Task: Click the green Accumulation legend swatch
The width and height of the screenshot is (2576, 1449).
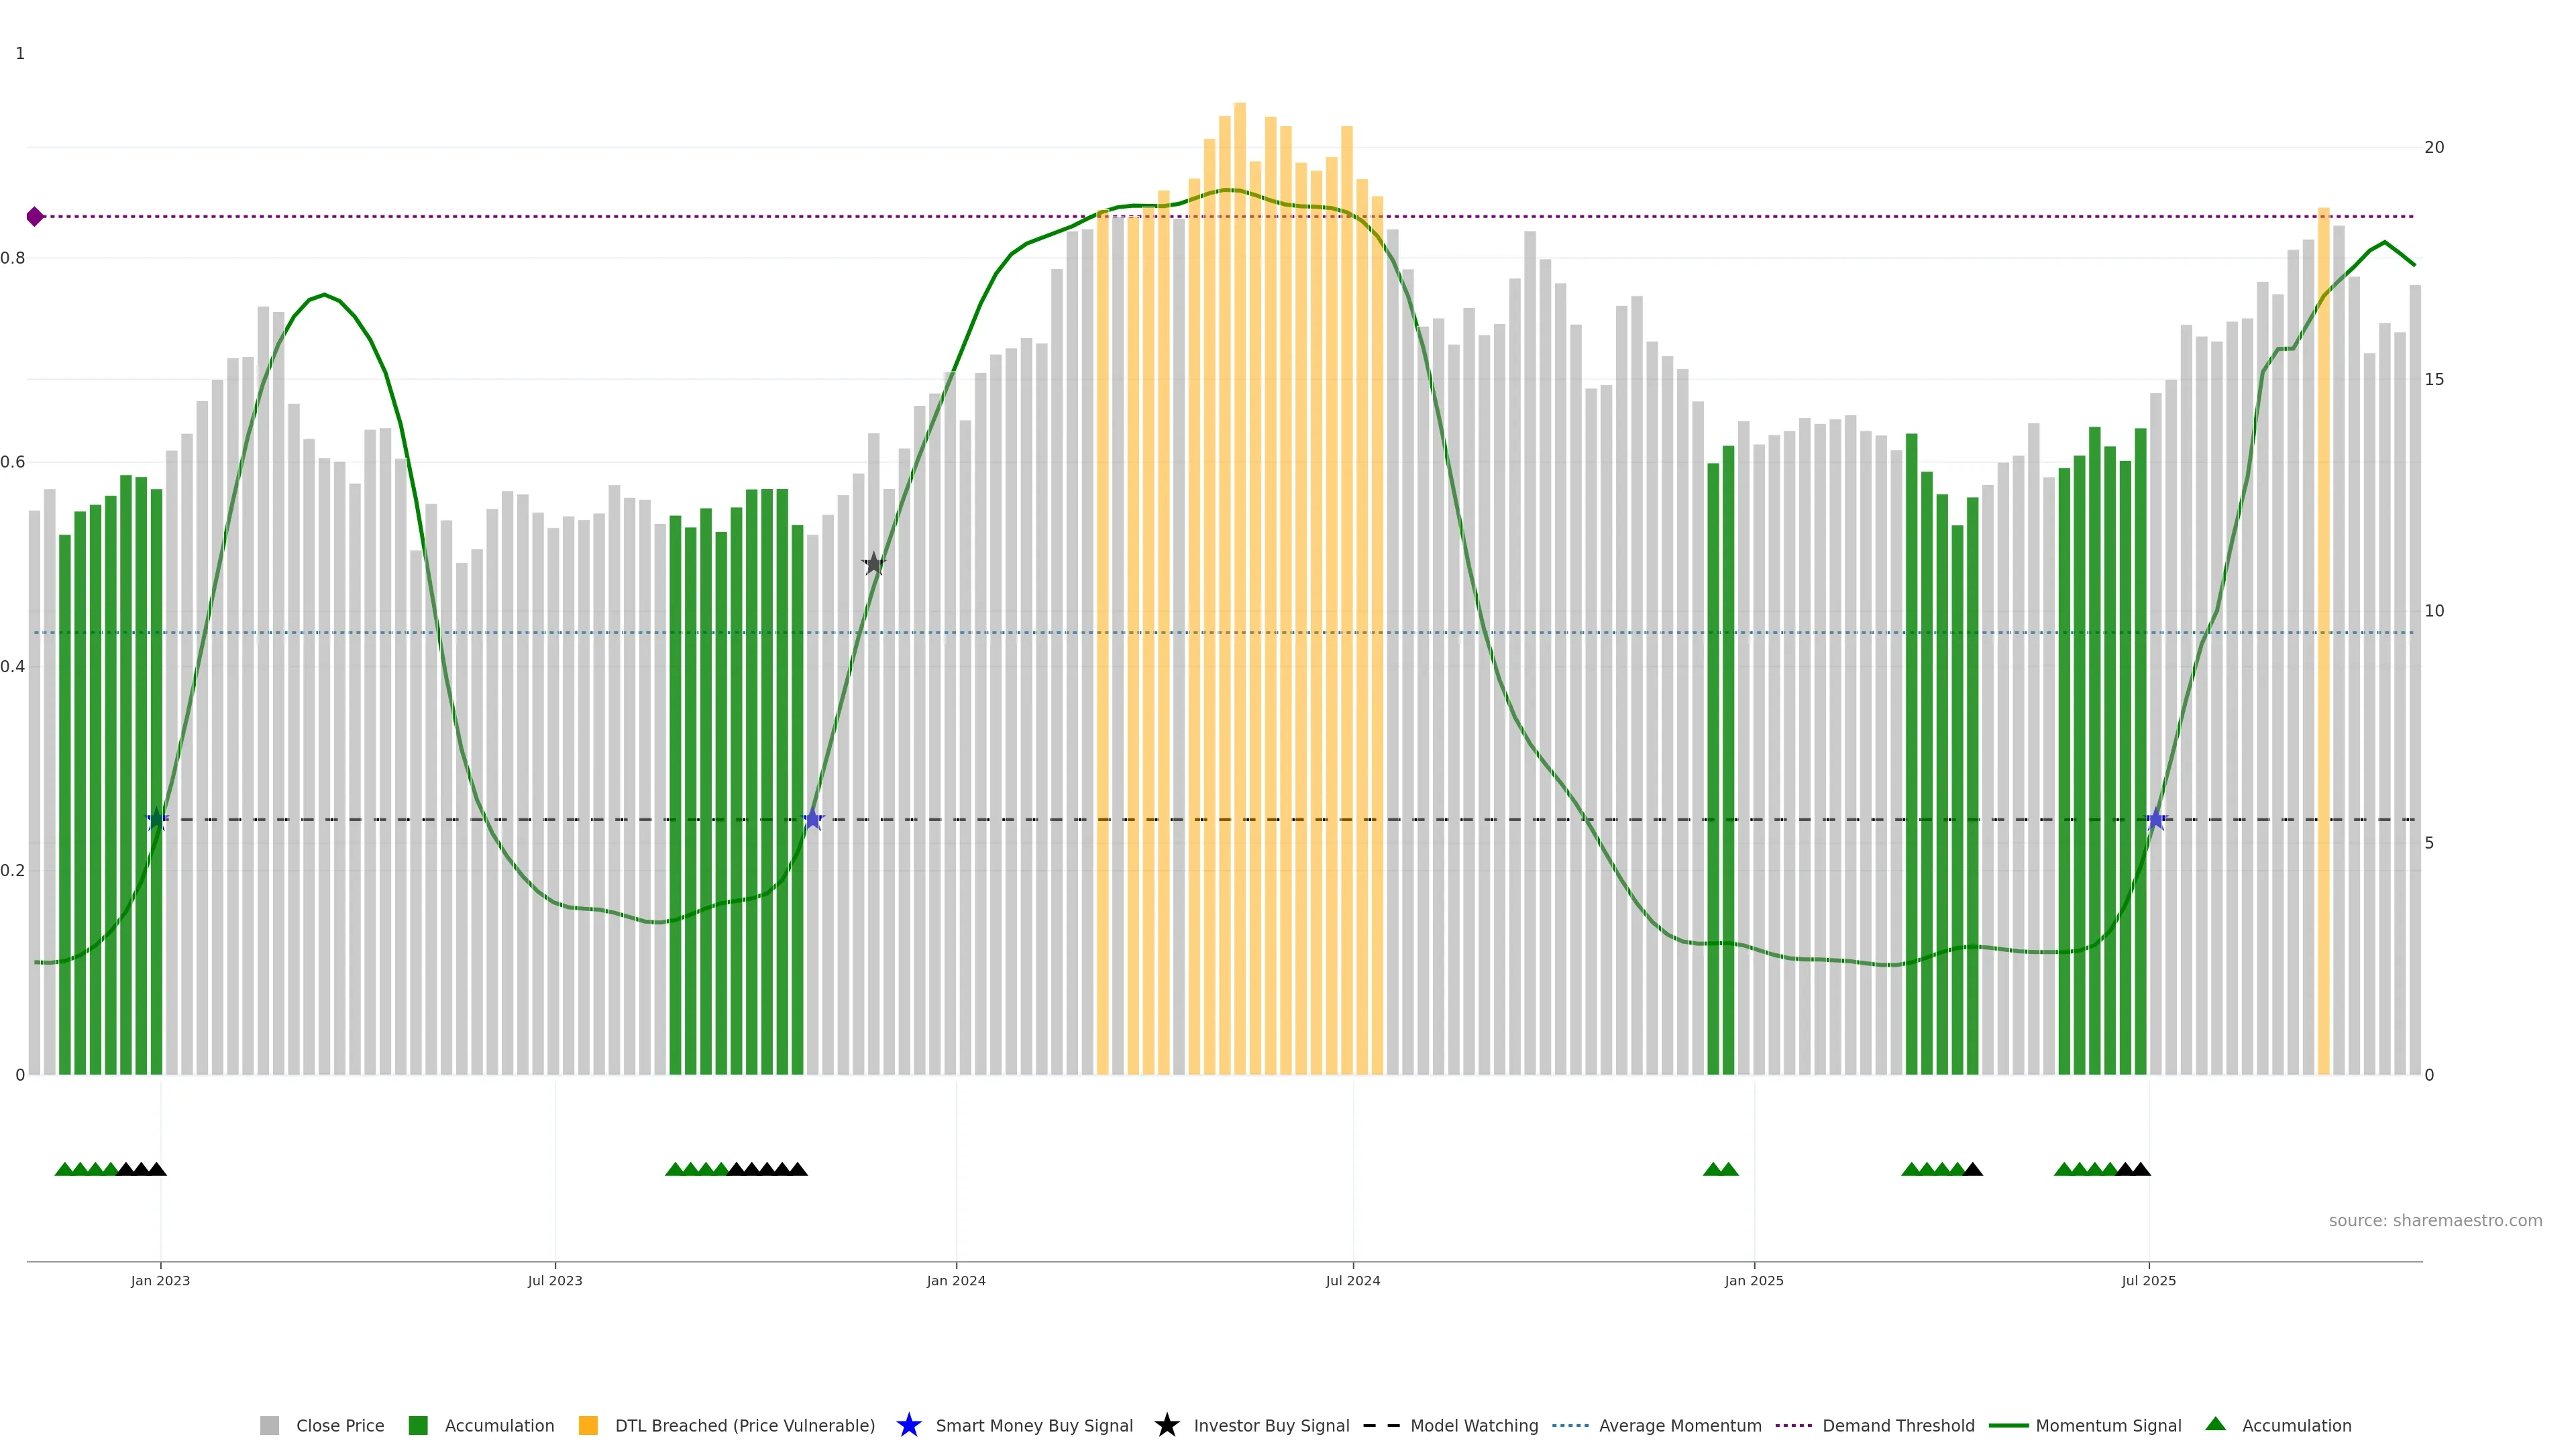Action: tap(418, 1425)
